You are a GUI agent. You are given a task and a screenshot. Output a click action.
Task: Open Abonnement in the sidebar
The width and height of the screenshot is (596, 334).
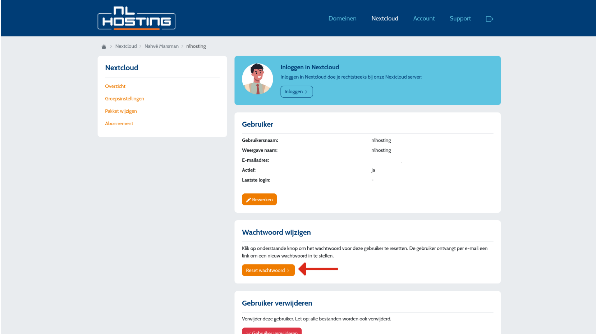(x=119, y=123)
